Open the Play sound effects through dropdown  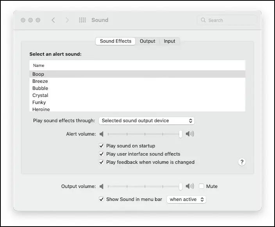146,121
